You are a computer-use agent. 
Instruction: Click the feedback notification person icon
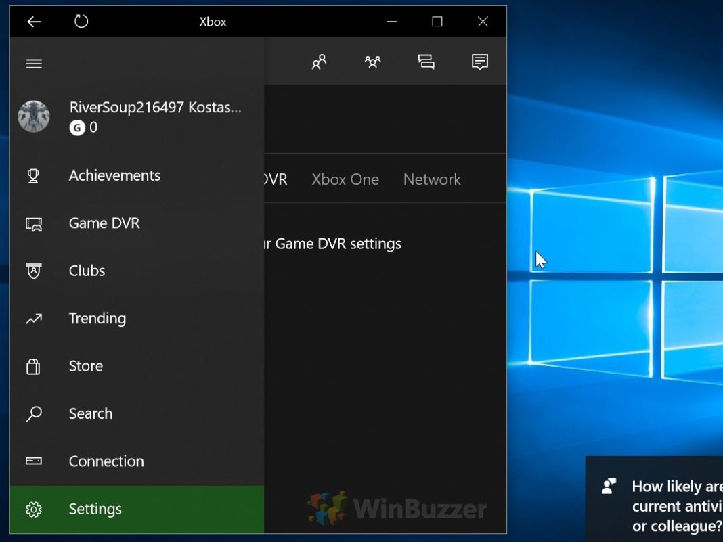pos(609,486)
